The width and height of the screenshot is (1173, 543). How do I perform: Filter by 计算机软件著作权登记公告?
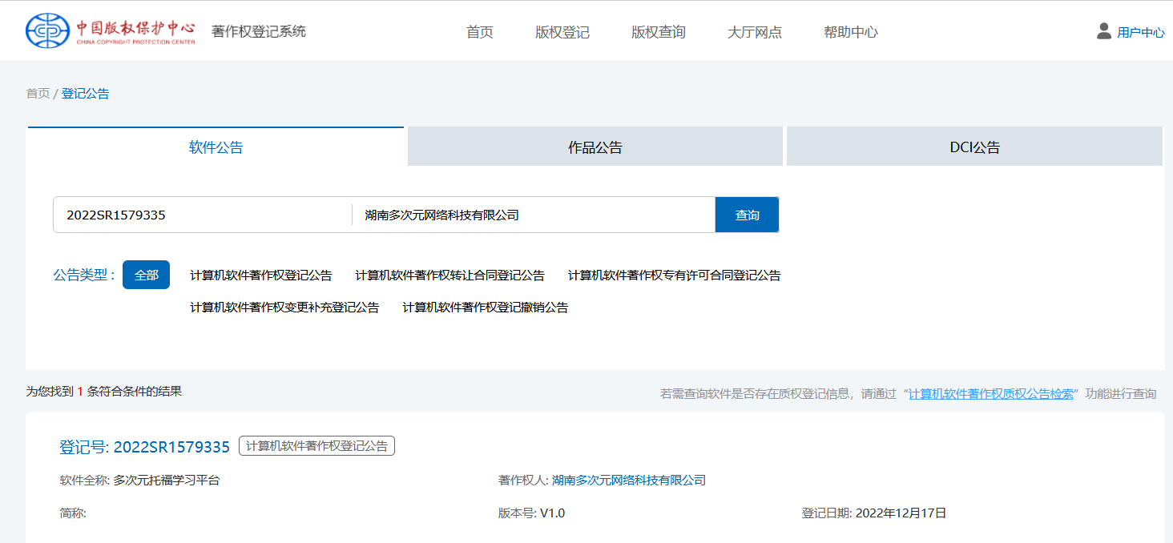click(261, 276)
